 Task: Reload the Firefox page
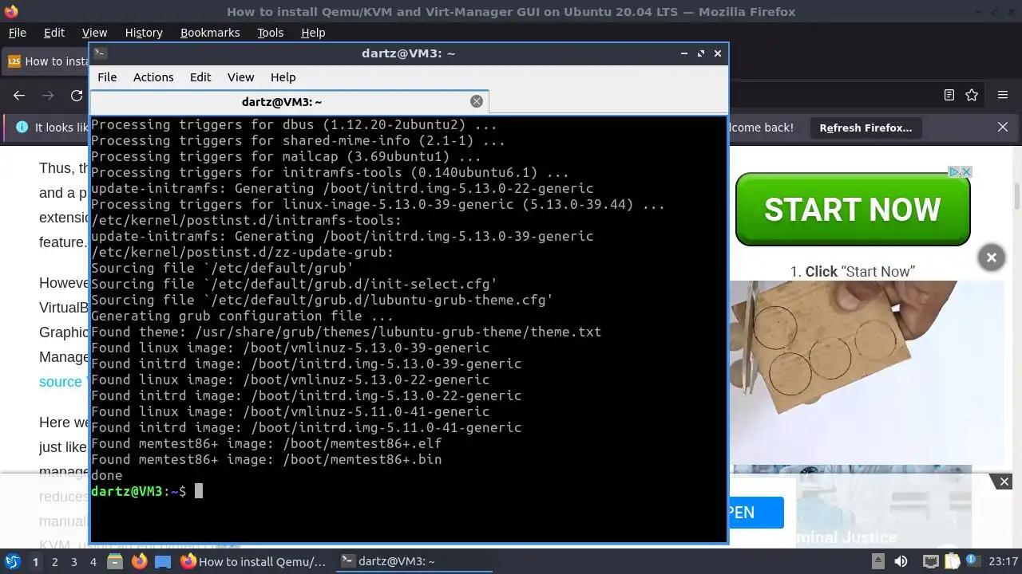click(x=77, y=96)
